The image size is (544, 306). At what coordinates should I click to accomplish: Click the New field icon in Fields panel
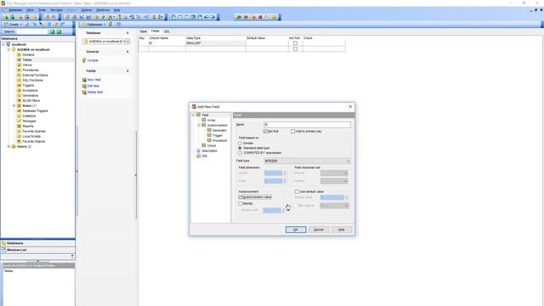pyautogui.click(x=84, y=80)
